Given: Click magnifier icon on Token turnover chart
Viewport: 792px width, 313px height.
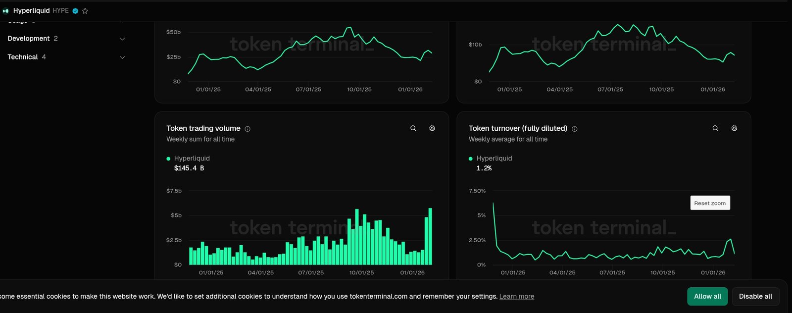Looking at the screenshot, I should 715,128.
